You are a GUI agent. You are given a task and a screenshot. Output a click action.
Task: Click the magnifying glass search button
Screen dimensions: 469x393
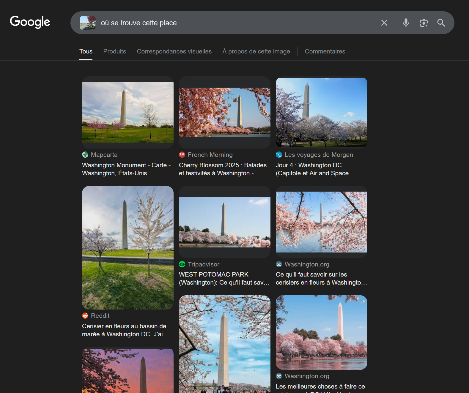click(441, 23)
